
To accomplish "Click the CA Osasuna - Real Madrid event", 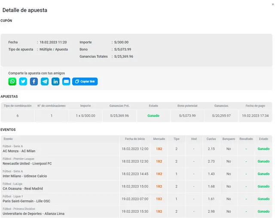I will (x=23, y=188).
